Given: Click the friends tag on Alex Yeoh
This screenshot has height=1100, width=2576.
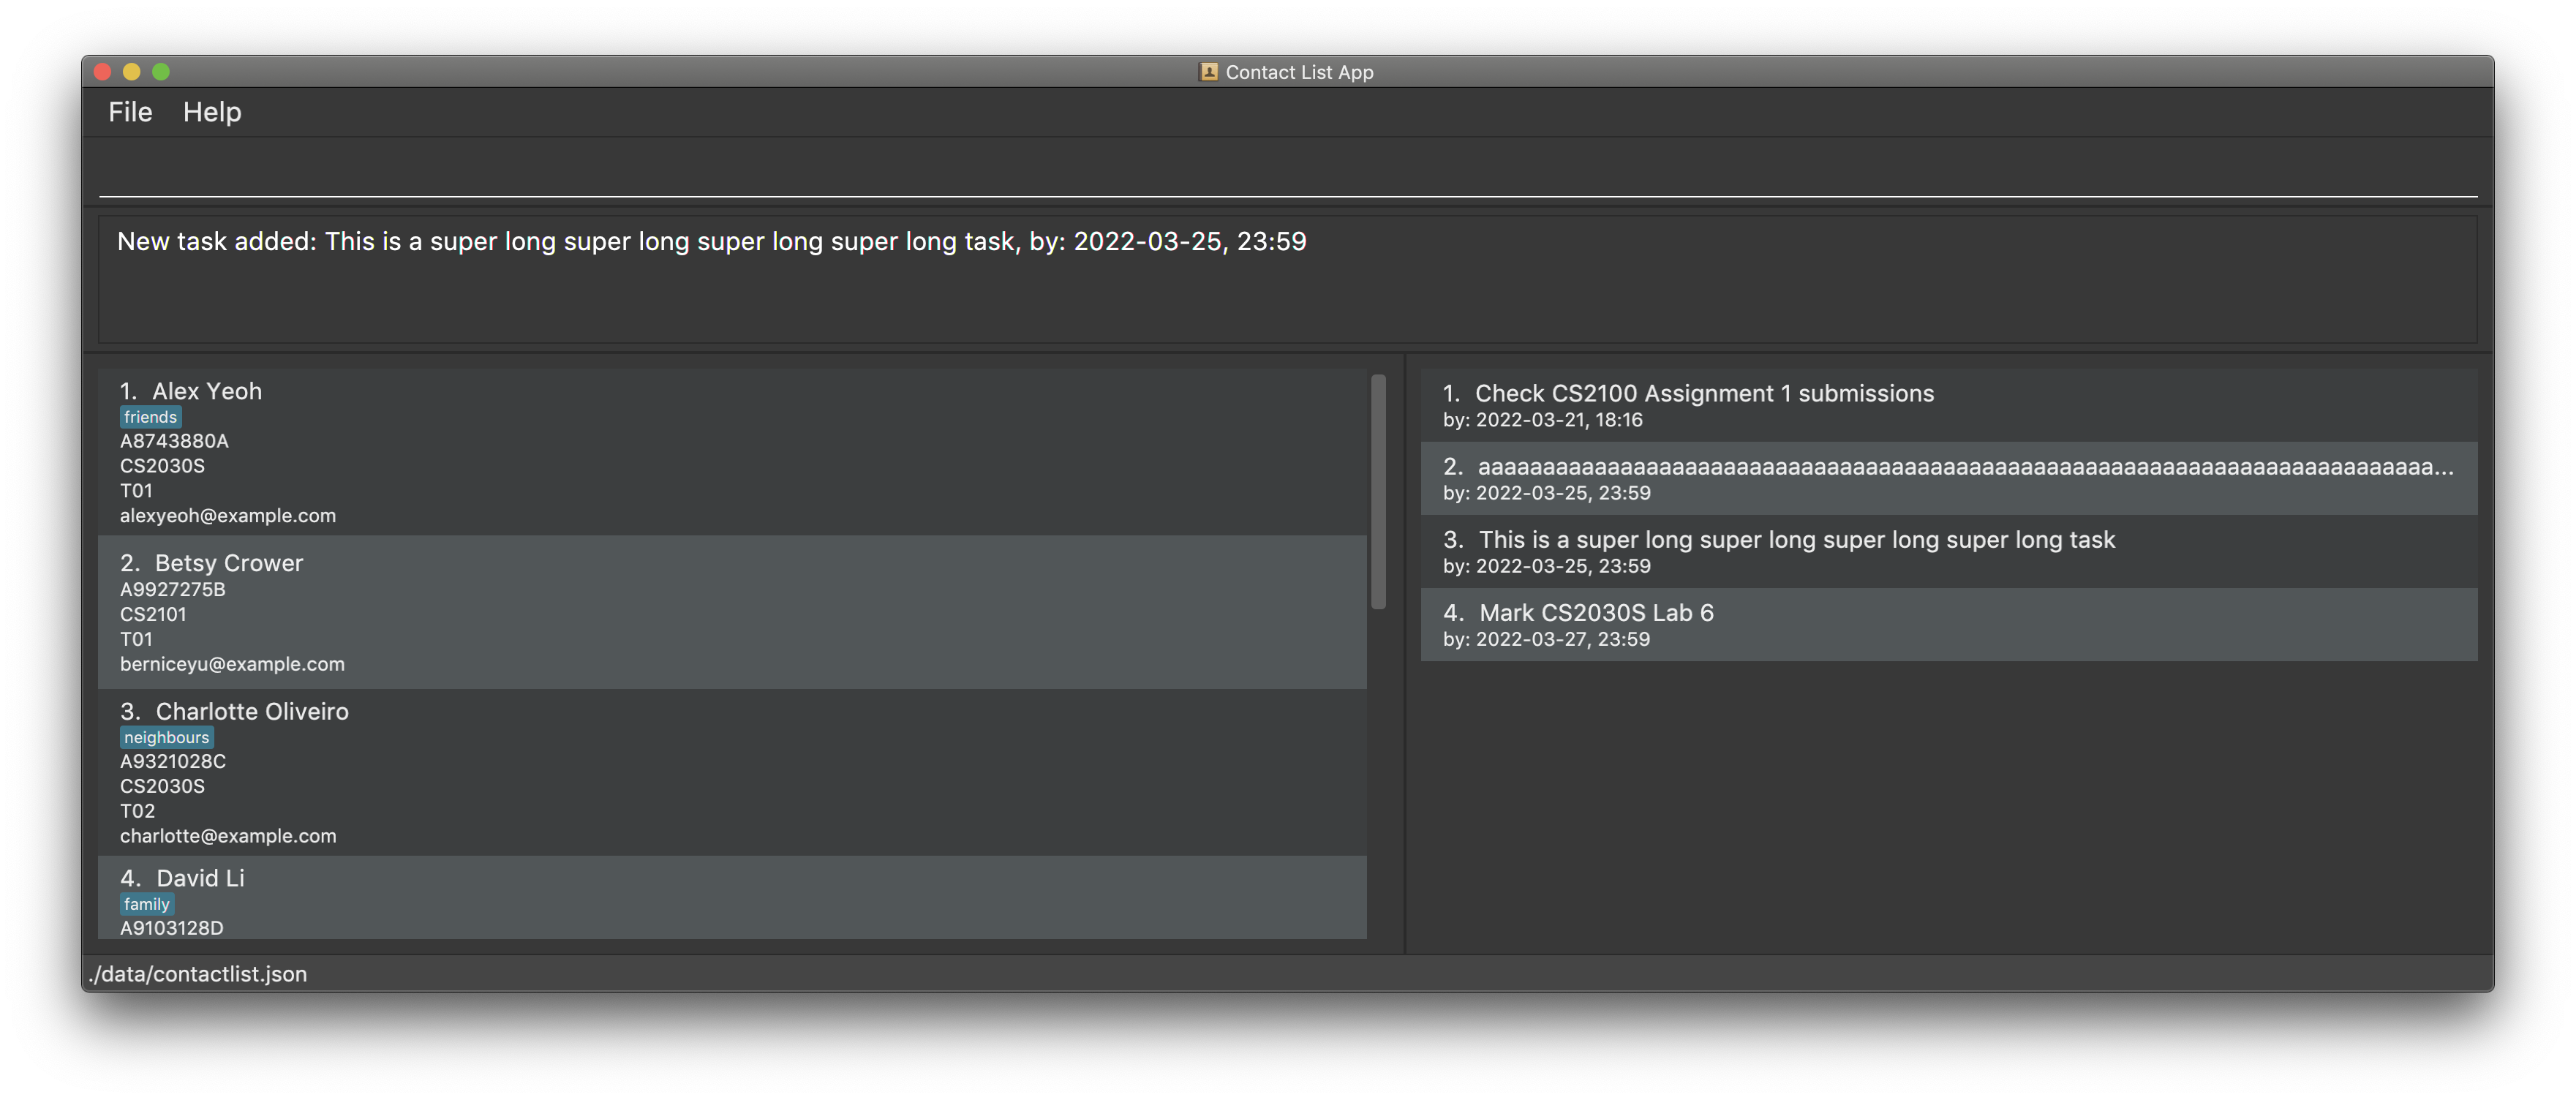Looking at the screenshot, I should pyautogui.click(x=150, y=417).
